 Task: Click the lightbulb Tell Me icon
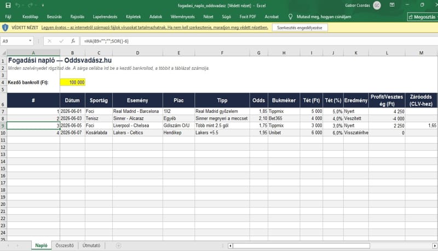290,17
